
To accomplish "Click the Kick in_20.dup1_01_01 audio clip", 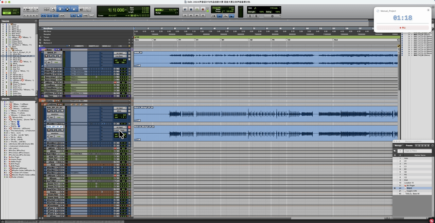I will click(x=265, y=114).
